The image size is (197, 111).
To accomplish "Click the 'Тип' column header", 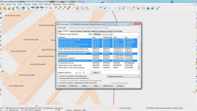I will 131,37.
